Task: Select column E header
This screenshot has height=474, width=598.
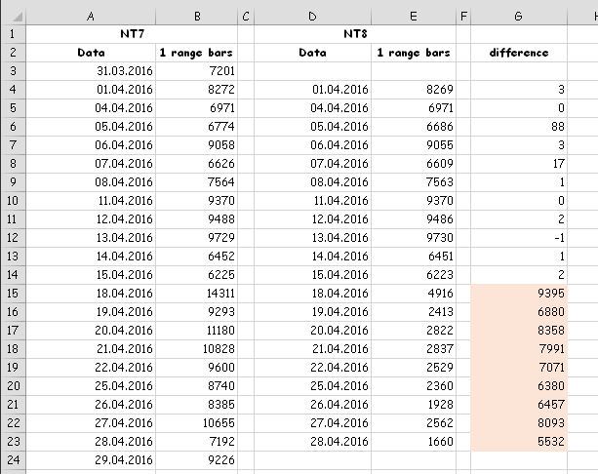Action: coord(414,17)
